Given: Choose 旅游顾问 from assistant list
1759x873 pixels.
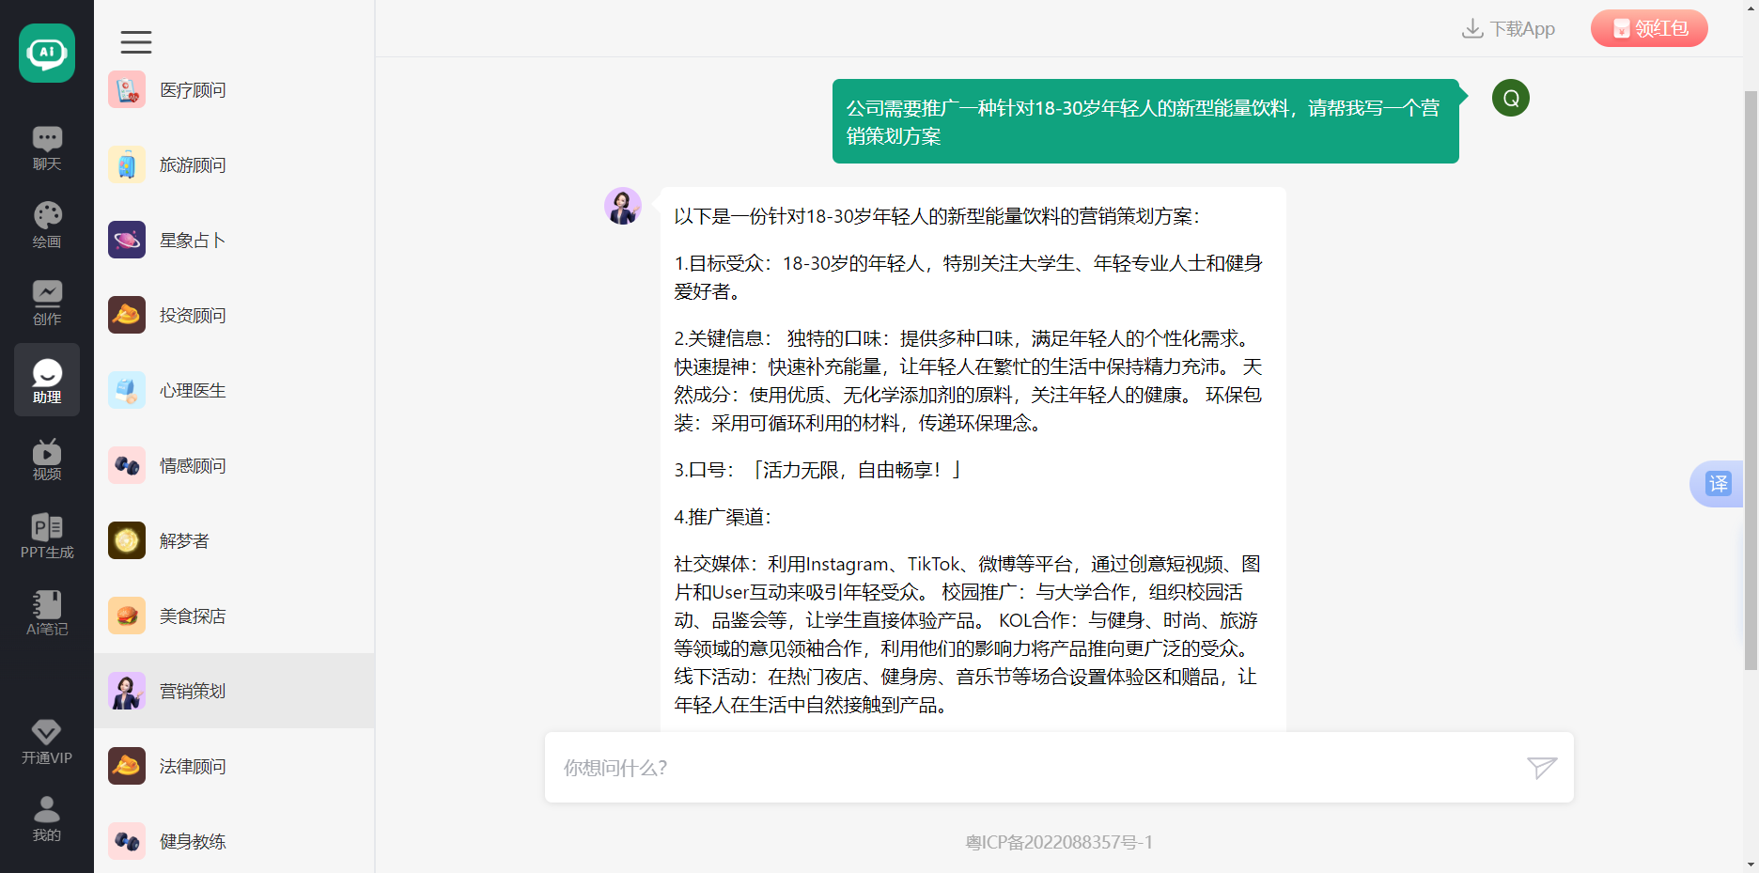Looking at the screenshot, I should click(234, 164).
